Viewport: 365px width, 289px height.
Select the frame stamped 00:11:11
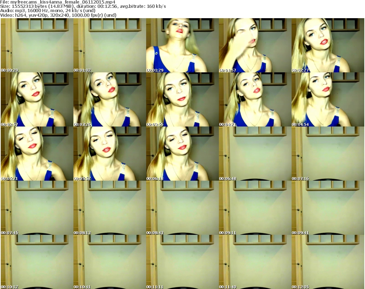point(182,262)
